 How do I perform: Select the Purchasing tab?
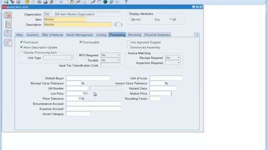[117, 35]
